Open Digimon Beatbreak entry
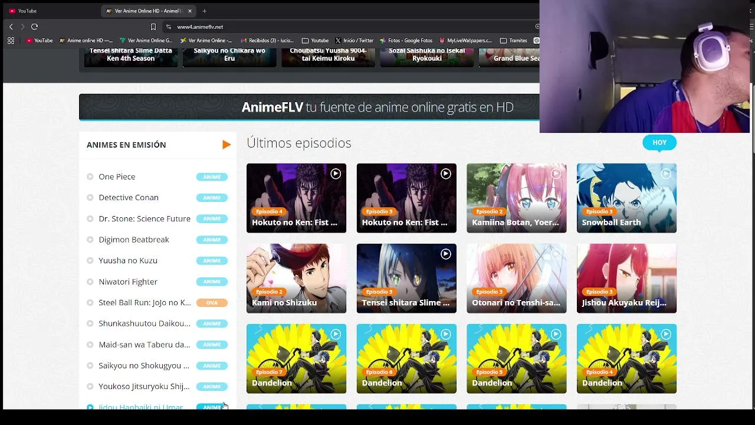 134,240
